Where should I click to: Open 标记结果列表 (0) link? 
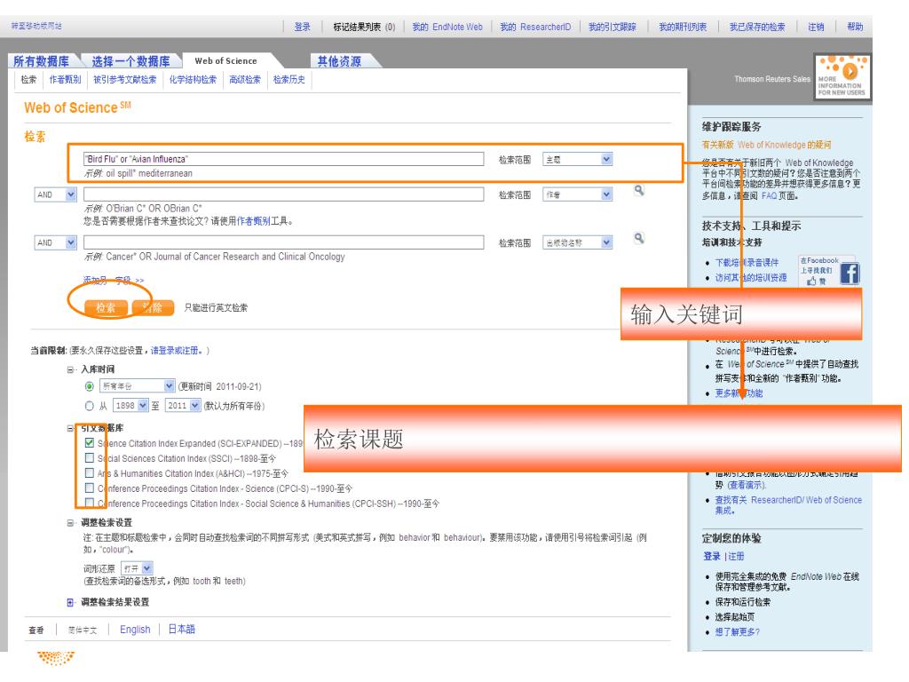364,27
